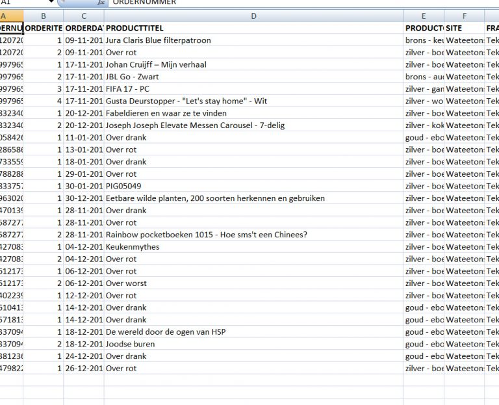Click the fx insert function icon
Image resolution: width=499 pixels, height=405 pixels.
pos(101,2)
